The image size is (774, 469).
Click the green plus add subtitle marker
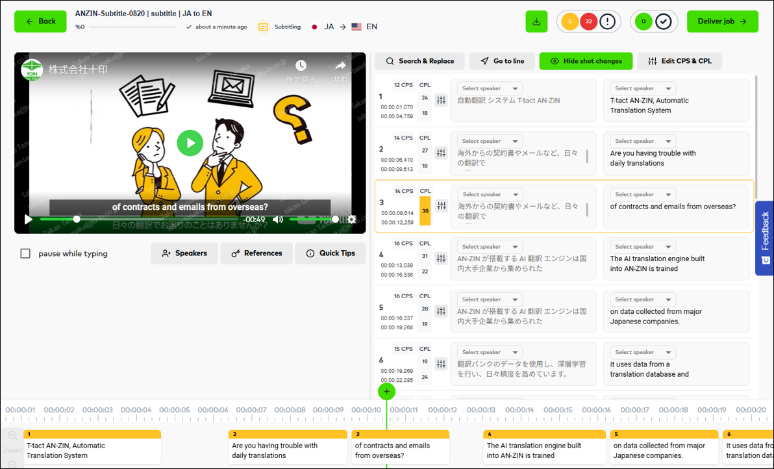(386, 391)
